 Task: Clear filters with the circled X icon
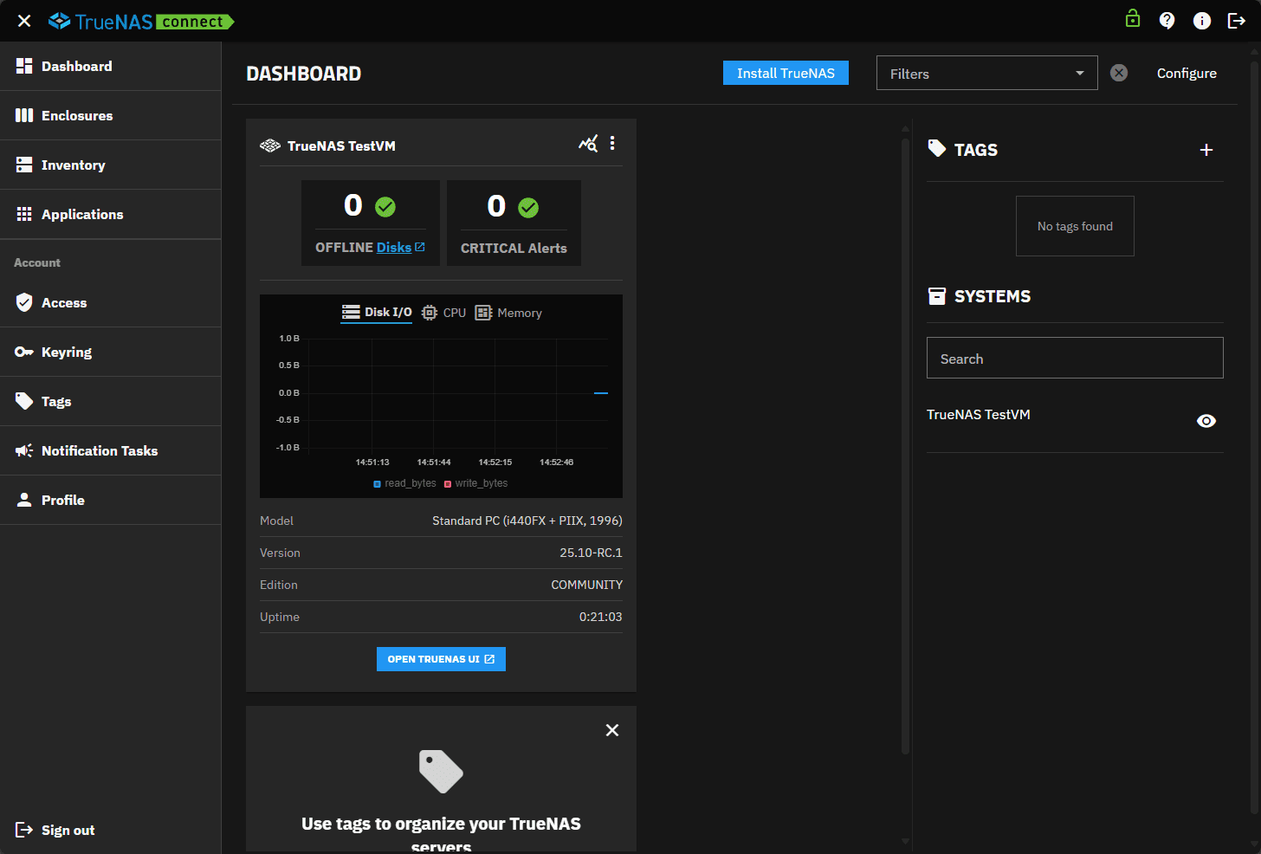pos(1119,73)
